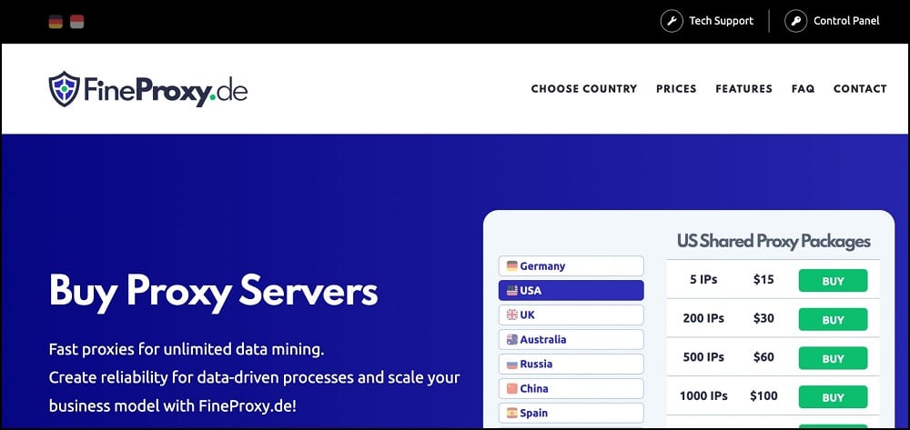
Task: Click the '500 IPs' package label
Action: coord(703,357)
